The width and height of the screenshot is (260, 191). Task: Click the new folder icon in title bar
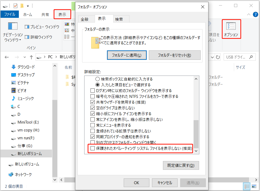pos(22,6)
